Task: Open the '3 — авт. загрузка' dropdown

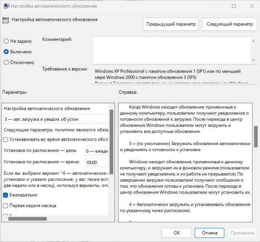Action: tap(56, 119)
